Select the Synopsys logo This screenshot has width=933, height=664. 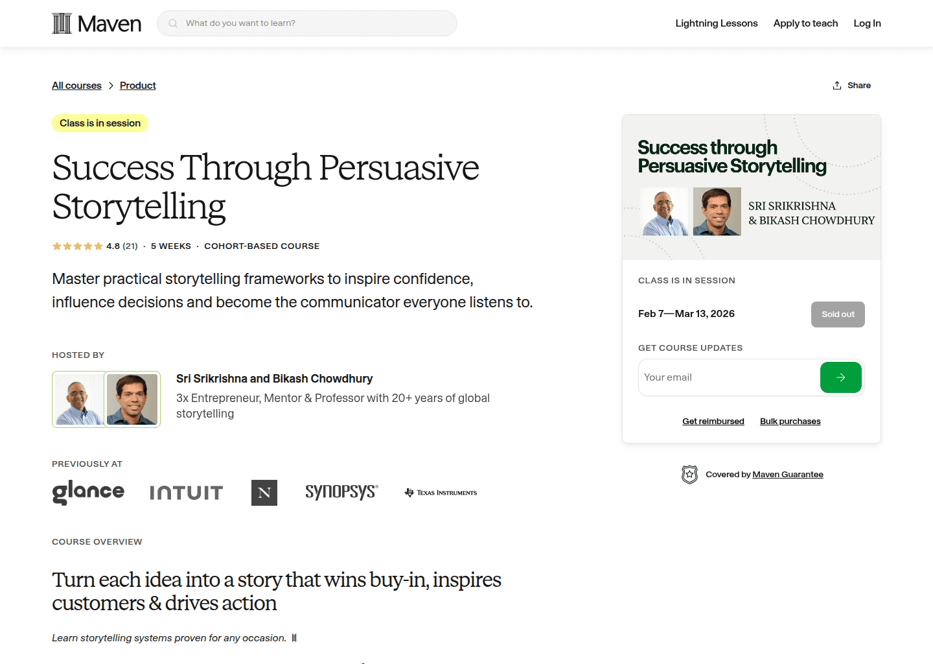pos(341,492)
